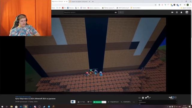The height and width of the screenshot is (108, 192).
Task: Click the Share (ПОДЕЛИТЬСЯ) button
Action: (113, 102)
